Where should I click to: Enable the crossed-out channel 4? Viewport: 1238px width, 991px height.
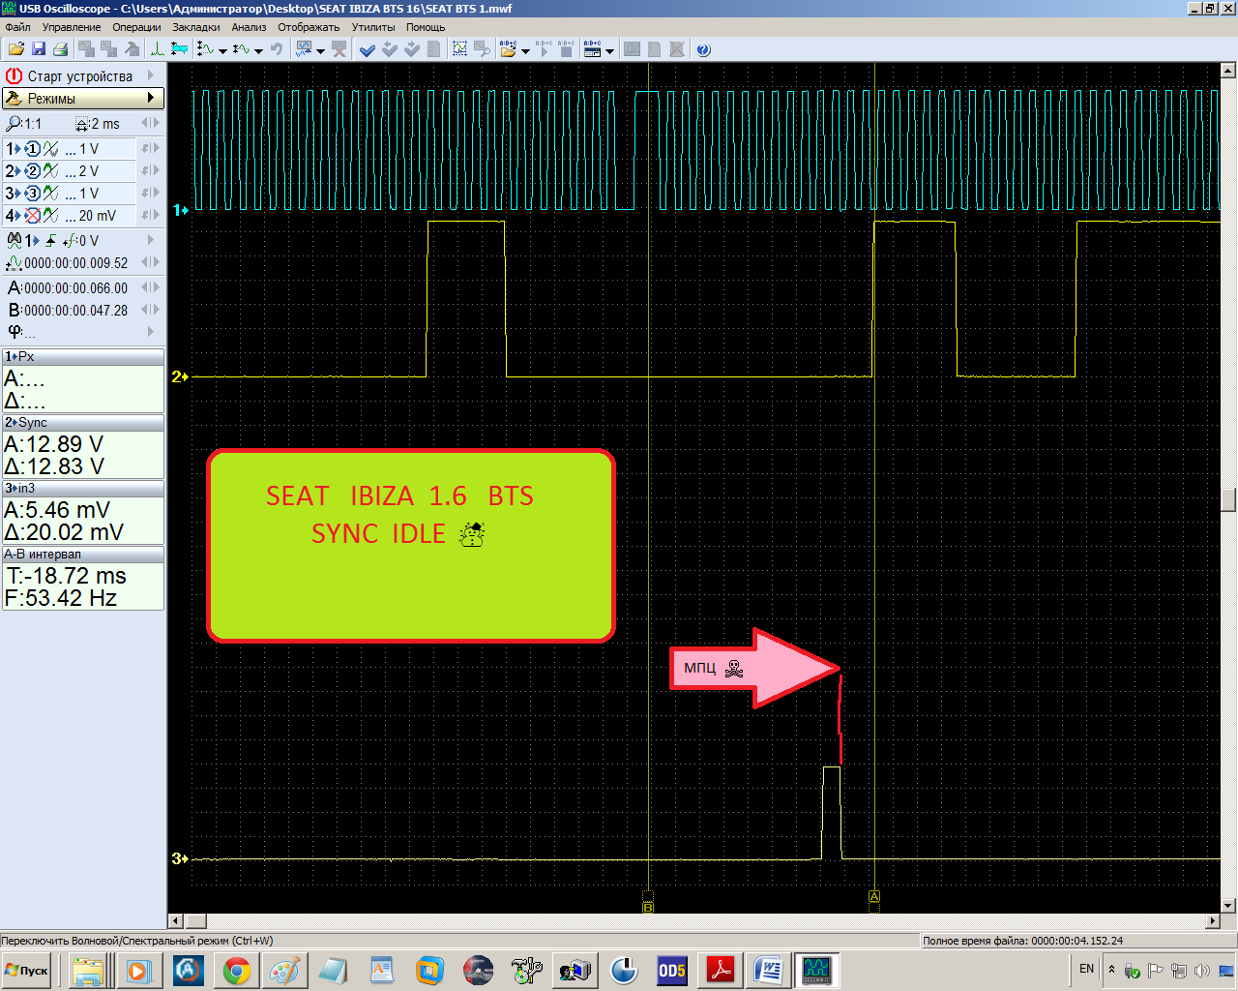click(x=32, y=216)
